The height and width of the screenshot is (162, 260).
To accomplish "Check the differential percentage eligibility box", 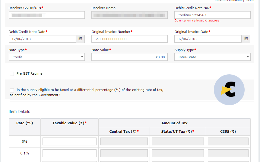I will [x=12, y=90].
